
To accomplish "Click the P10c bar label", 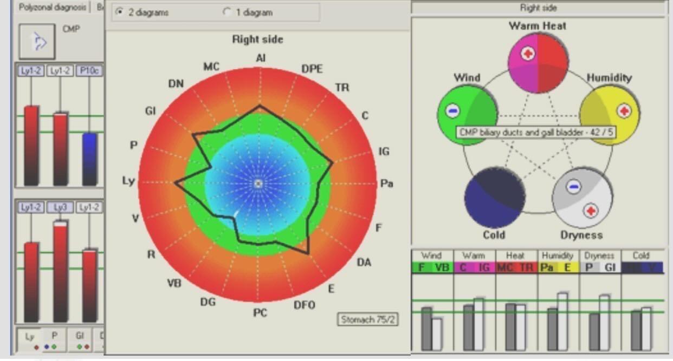I will click(x=89, y=71).
